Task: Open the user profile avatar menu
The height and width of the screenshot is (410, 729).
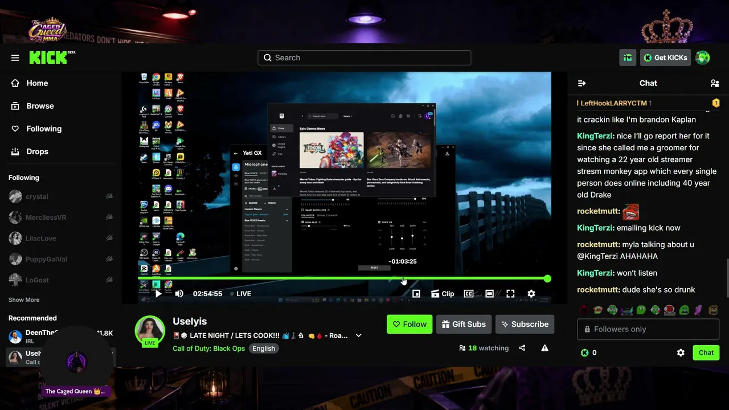Action: (x=703, y=58)
